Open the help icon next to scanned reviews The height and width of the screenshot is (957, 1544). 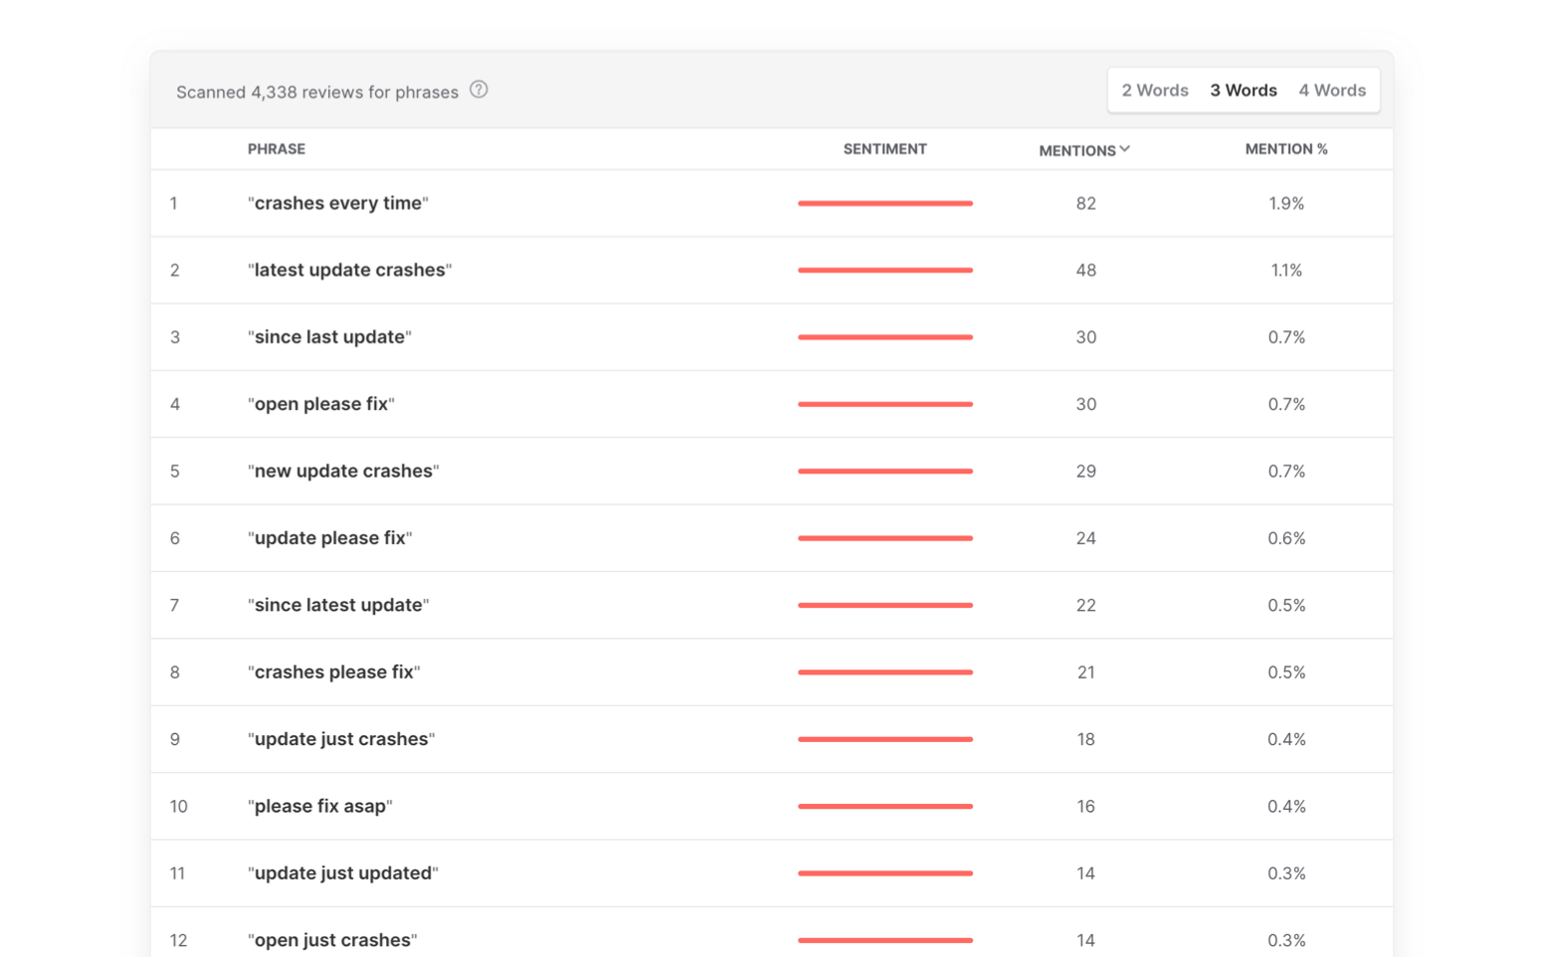pos(479,90)
